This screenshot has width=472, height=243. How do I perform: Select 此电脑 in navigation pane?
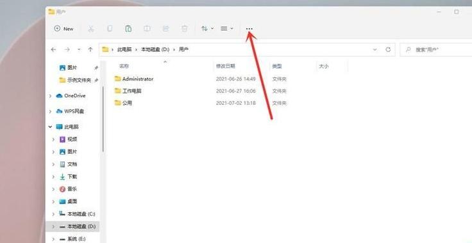71,127
